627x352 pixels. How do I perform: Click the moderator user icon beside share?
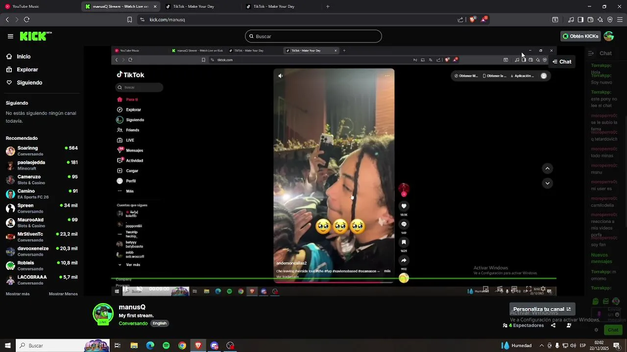point(569,326)
